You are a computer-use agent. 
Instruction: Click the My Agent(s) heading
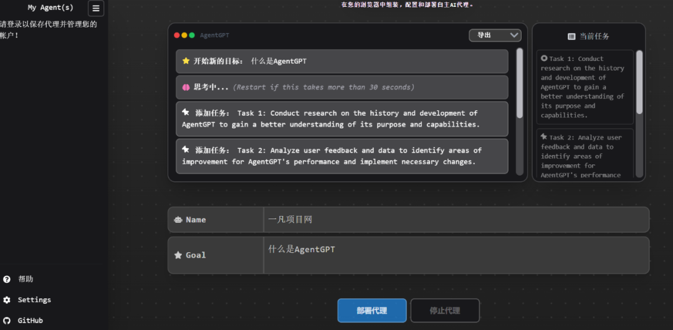click(x=50, y=7)
